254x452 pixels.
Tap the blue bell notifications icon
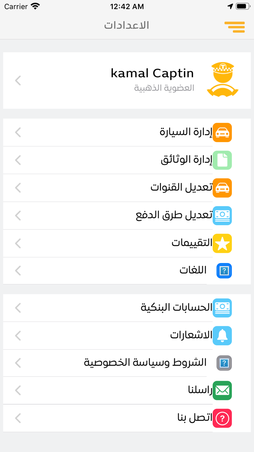222,335
